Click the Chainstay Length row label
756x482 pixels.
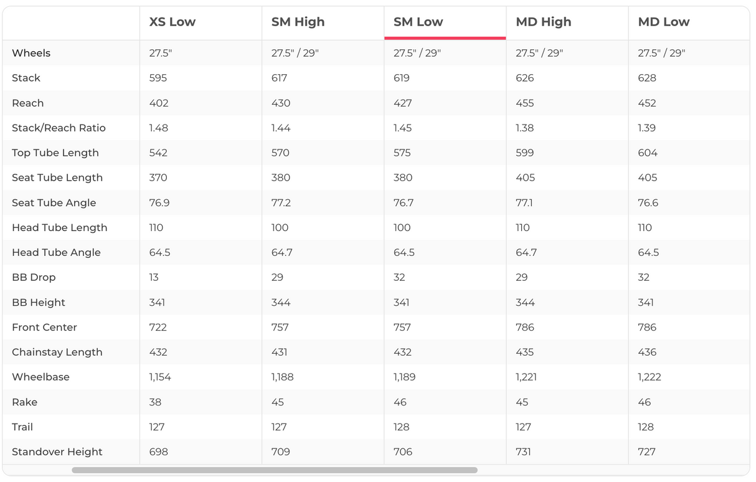57,352
